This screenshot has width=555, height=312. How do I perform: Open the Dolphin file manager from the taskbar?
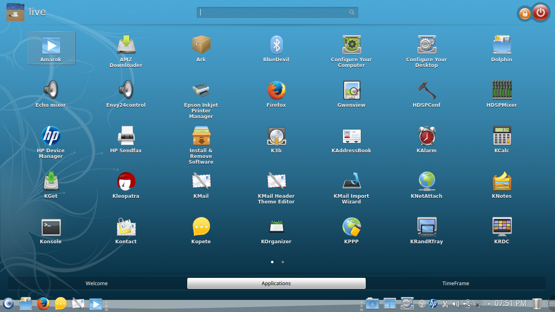tap(26, 303)
